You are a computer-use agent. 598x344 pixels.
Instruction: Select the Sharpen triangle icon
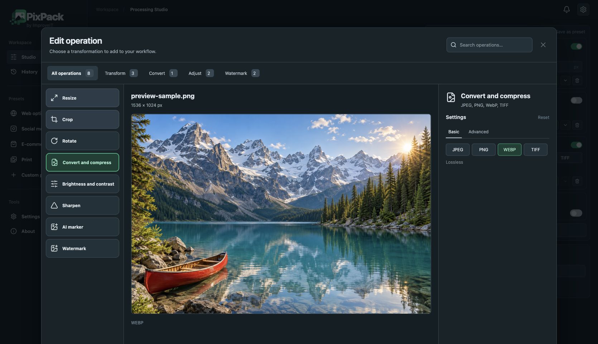tap(54, 205)
